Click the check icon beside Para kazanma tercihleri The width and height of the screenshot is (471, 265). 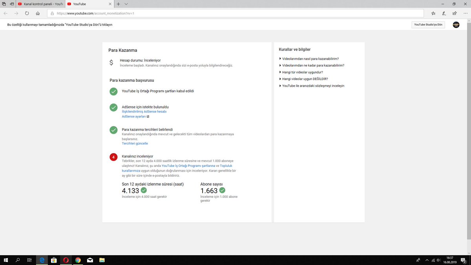pos(113,130)
